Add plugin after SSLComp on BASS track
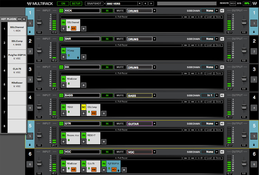The width and height of the screenshot is (259, 175). (x=104, y=113)
